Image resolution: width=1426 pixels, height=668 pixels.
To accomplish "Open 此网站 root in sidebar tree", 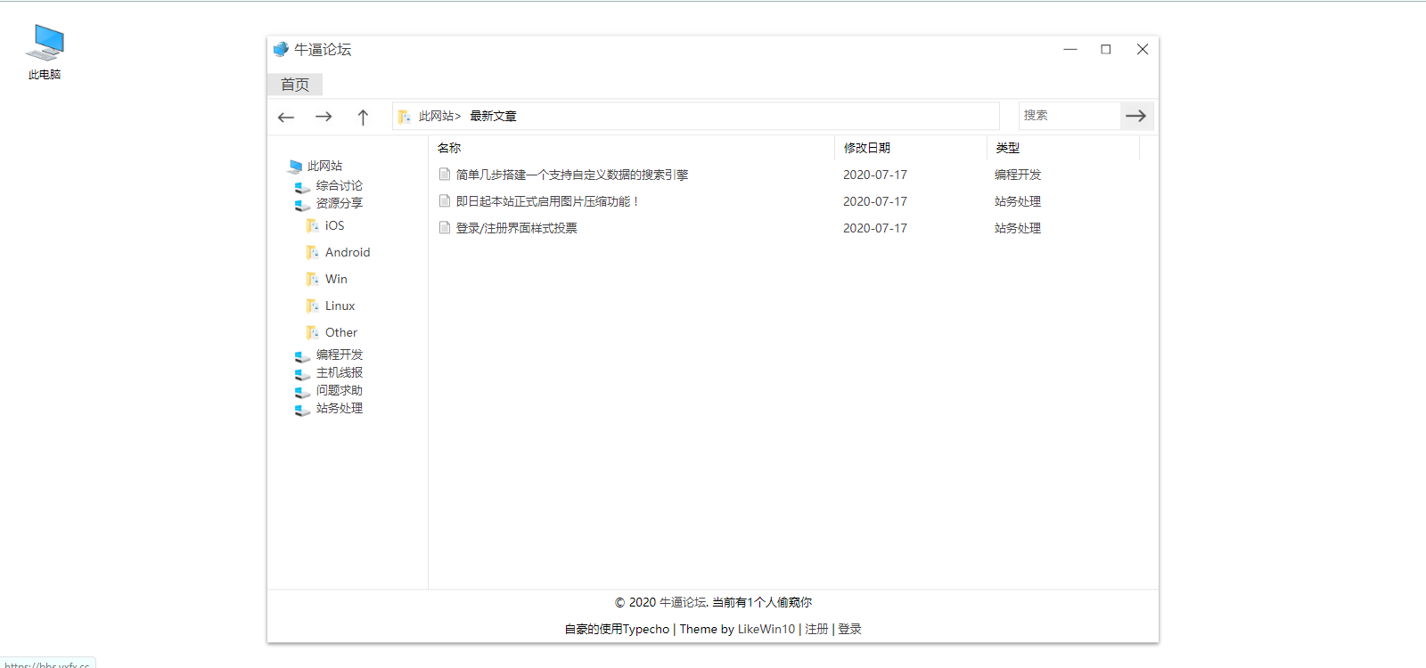I will (324, 166).
